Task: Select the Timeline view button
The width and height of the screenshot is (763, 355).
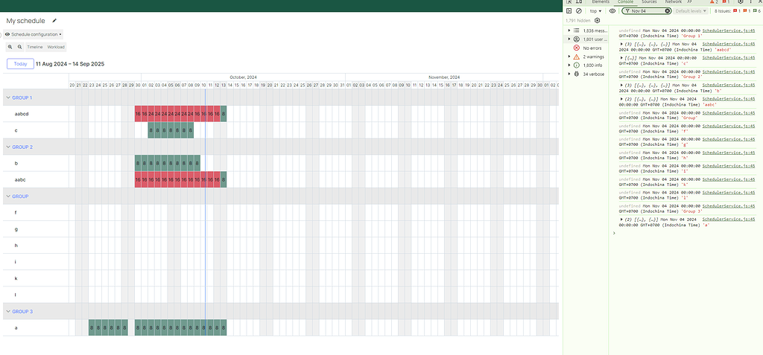Action: pos(34,47)
